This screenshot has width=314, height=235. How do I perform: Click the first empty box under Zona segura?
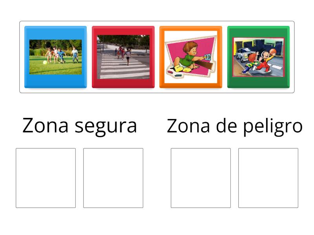pyautogui.click(x=46, y=178)
